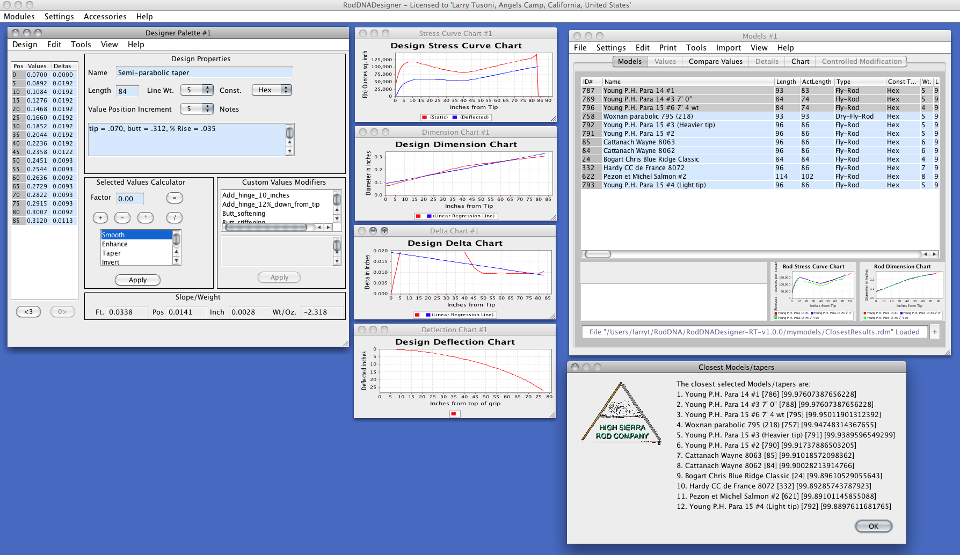The width and height of the screenshot is (960, 555).
Task: Open the Import menu in Models window
Action: [x=728, y=48]
